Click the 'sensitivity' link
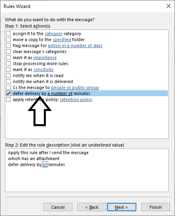Image resolution: width=175 pixels, height=216 pixels. [x=43, y=69]
